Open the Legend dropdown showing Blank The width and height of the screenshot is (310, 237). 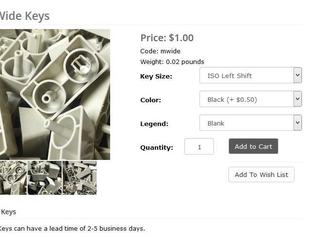[x=250, y=123]
